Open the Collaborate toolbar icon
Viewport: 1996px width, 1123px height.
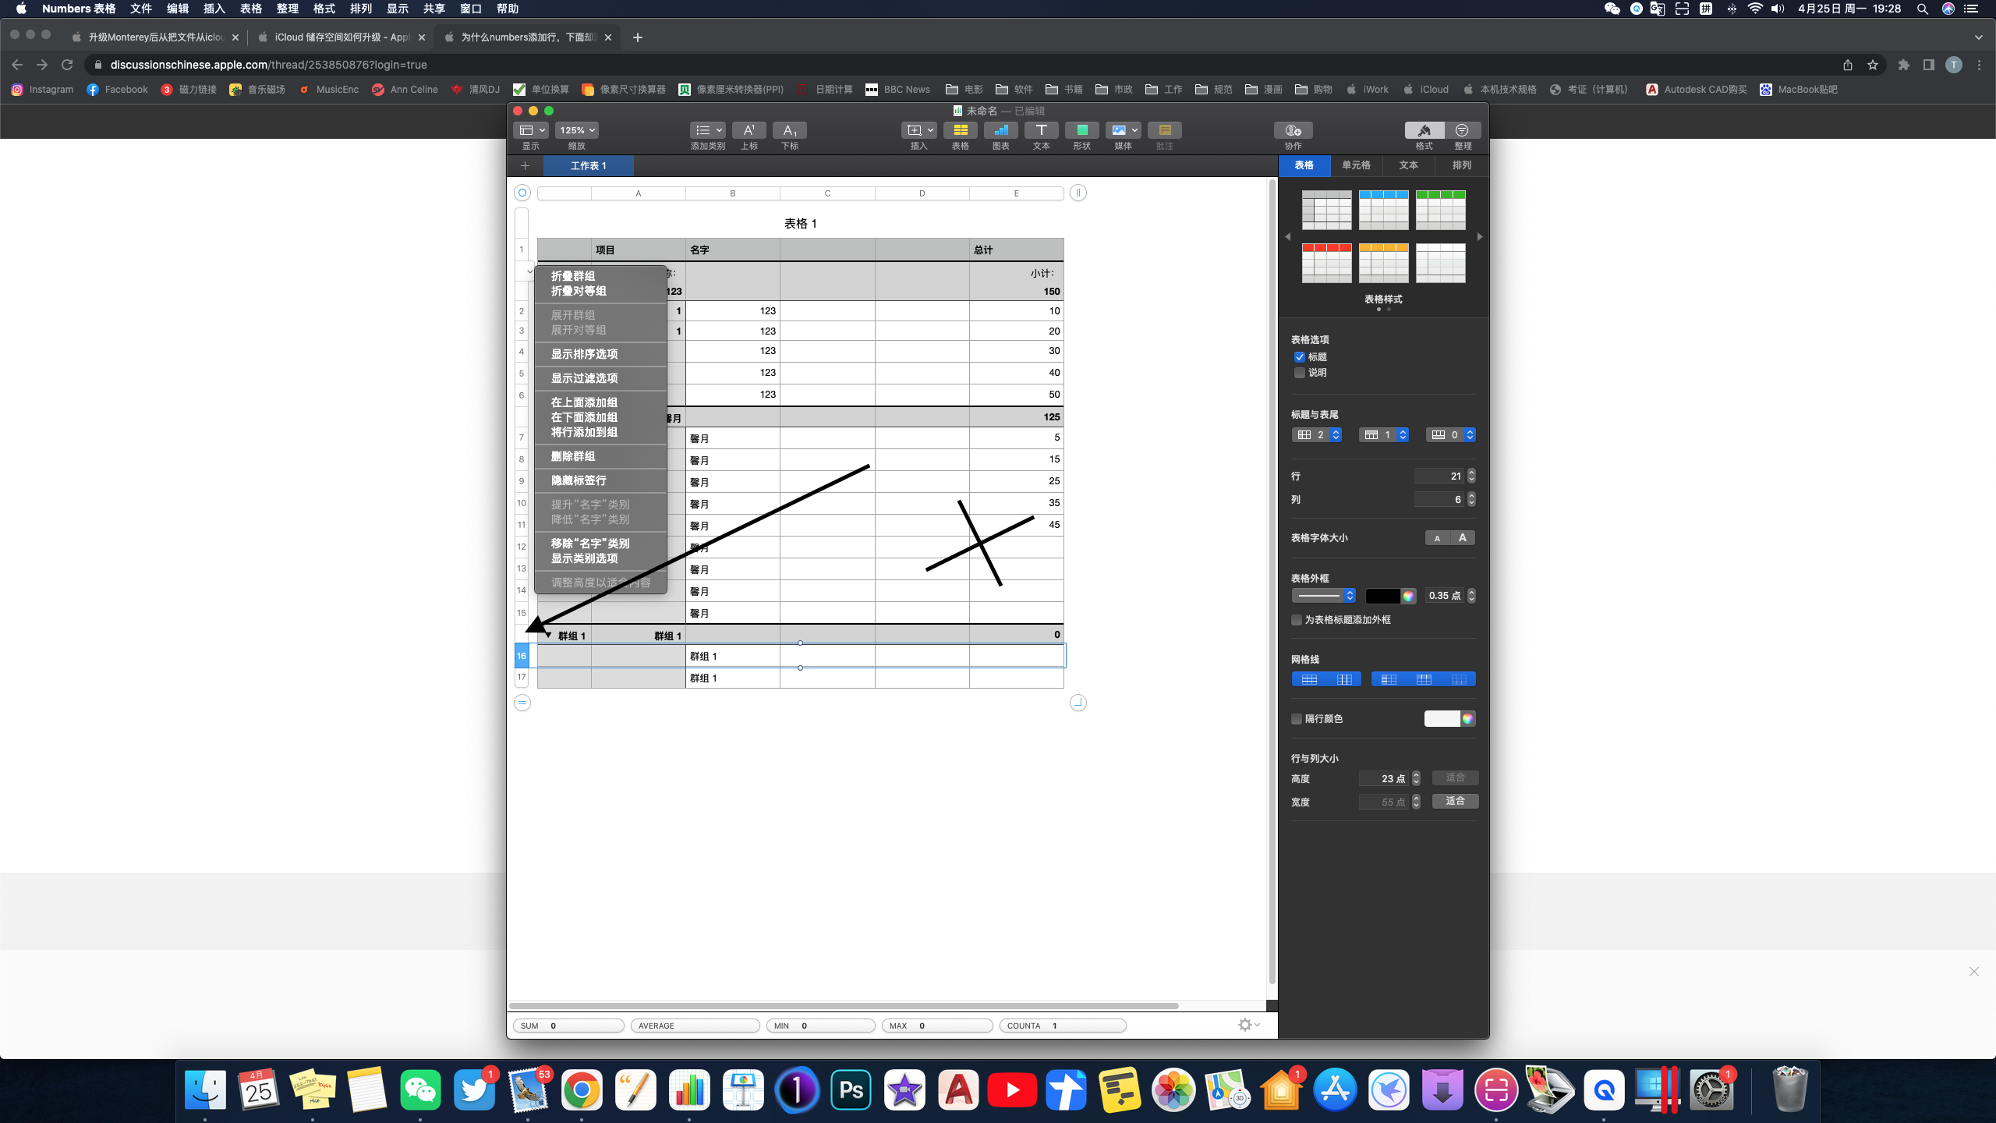tap(1293, 130)
